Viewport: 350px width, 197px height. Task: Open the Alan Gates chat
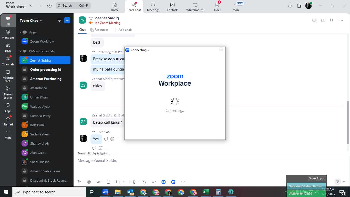pos(45,153)
